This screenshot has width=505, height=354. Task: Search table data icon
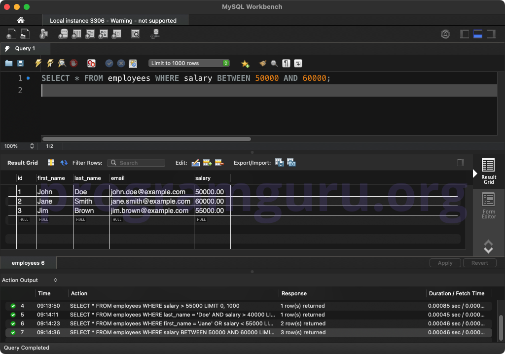(x=136, y=34)
